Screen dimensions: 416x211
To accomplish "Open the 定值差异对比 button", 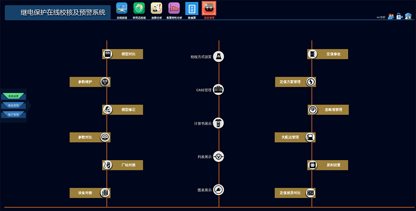I will (x=295, y=192).
